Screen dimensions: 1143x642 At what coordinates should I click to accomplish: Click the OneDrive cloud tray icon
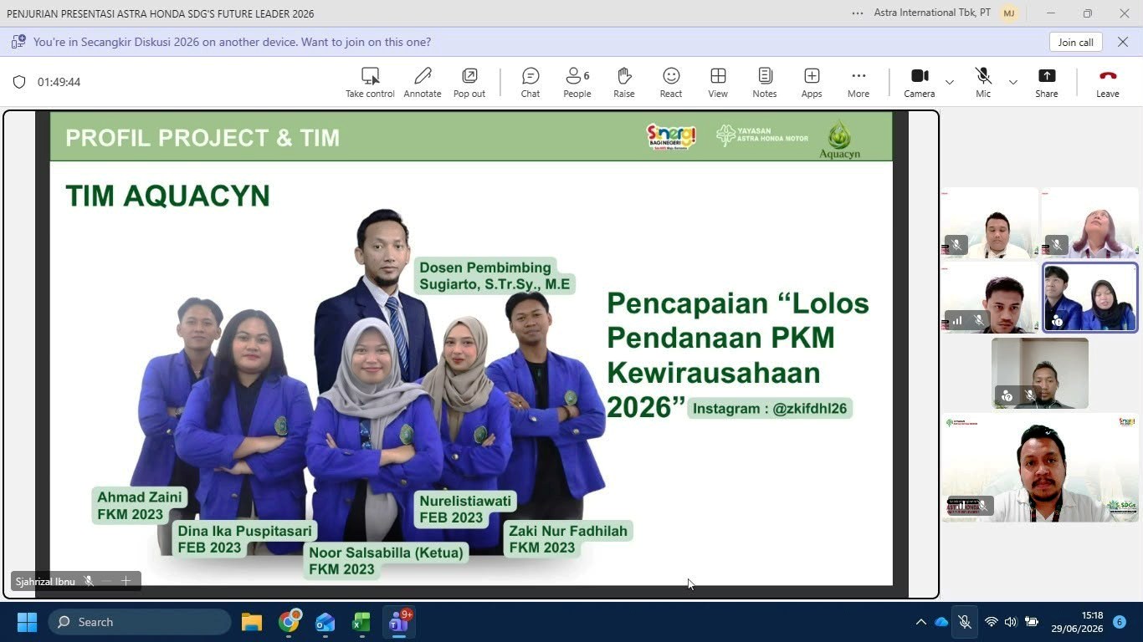coord(941,622)
